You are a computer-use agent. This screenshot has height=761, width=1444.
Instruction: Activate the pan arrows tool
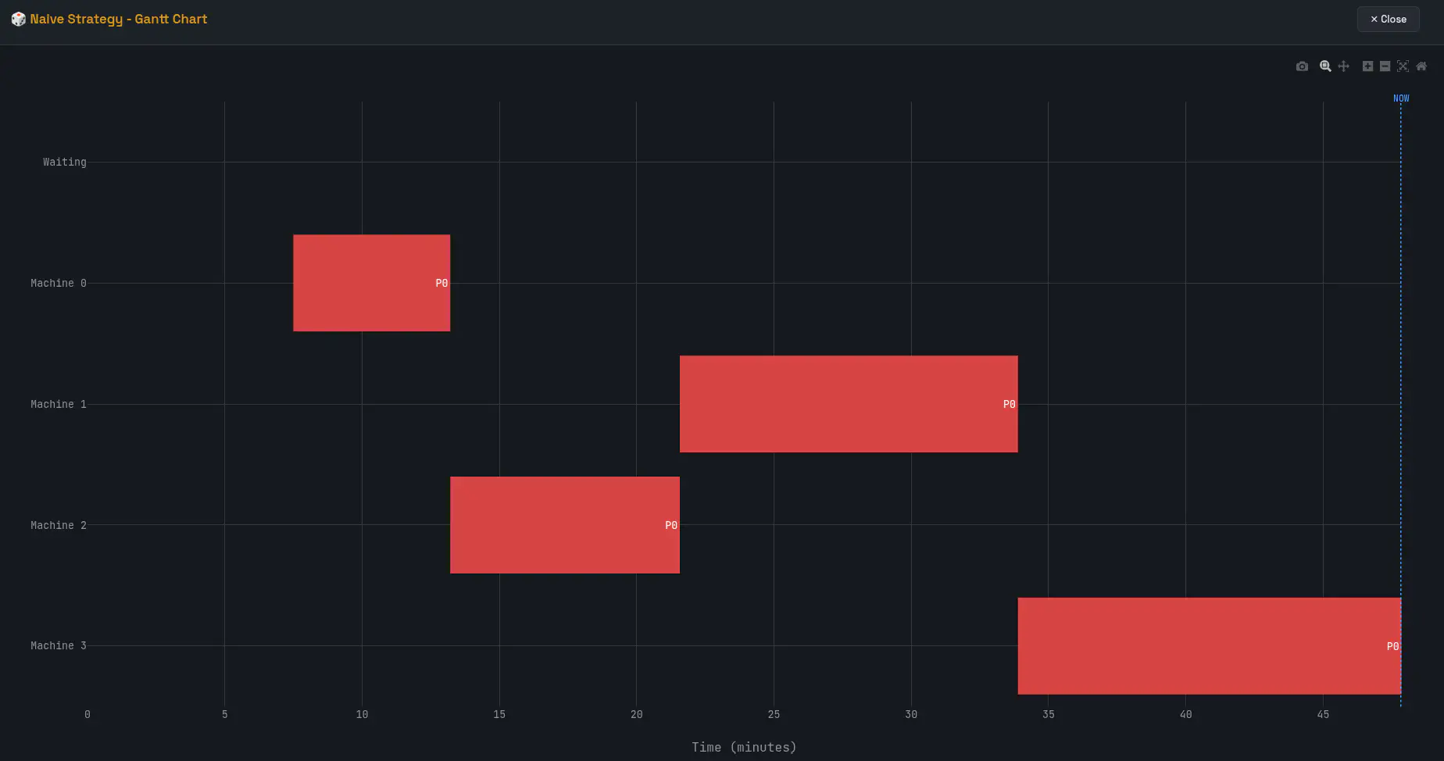coord(1343,66)
